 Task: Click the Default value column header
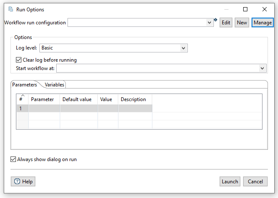(79, 99)
